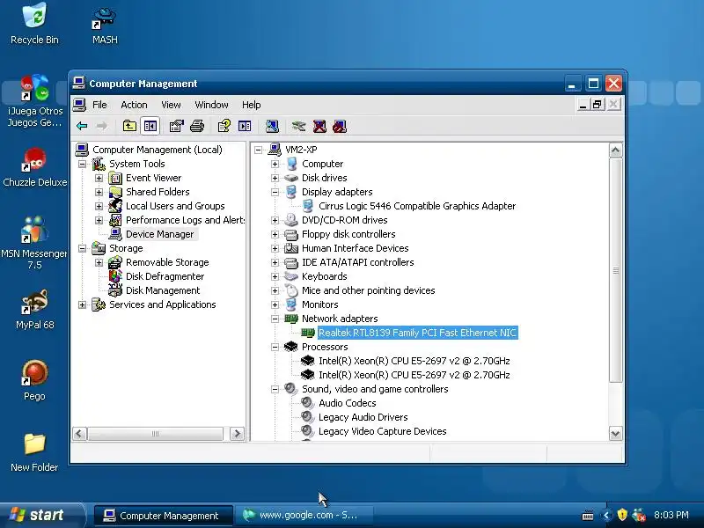Select Realtek RTL8139 Ethernet NIC entry
Screen dimensions: 704x528
click(417, 333)
